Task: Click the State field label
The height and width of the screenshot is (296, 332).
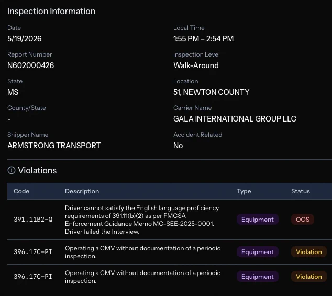Action: pyautogui.click(x=15, y=81)
